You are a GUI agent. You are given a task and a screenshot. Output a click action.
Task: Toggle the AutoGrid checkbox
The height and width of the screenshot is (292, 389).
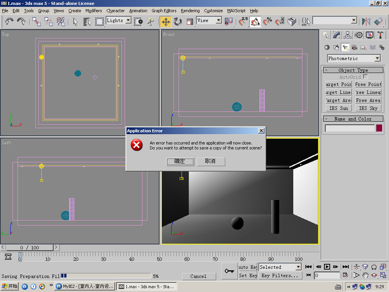click(x=365, y=77)
